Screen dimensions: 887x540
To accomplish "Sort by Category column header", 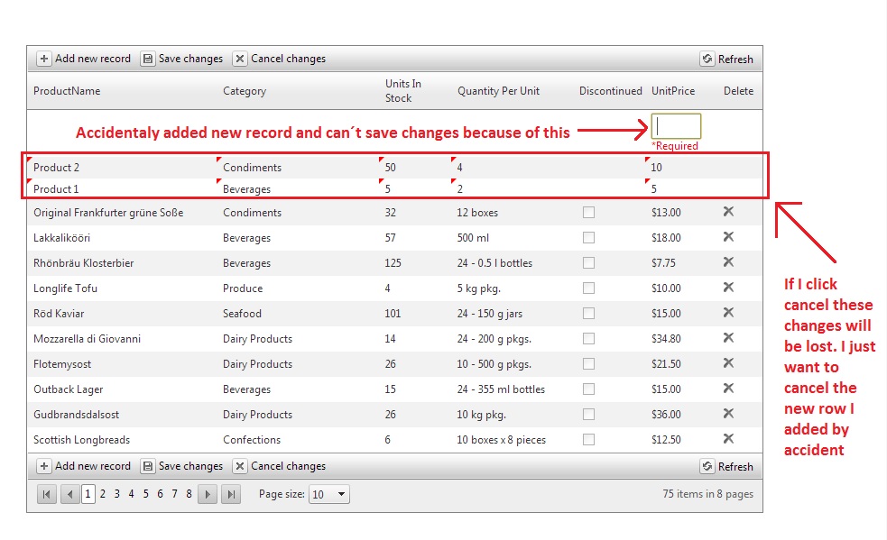I will [245, 91].
